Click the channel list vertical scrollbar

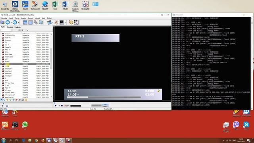[x=51, y=65]
